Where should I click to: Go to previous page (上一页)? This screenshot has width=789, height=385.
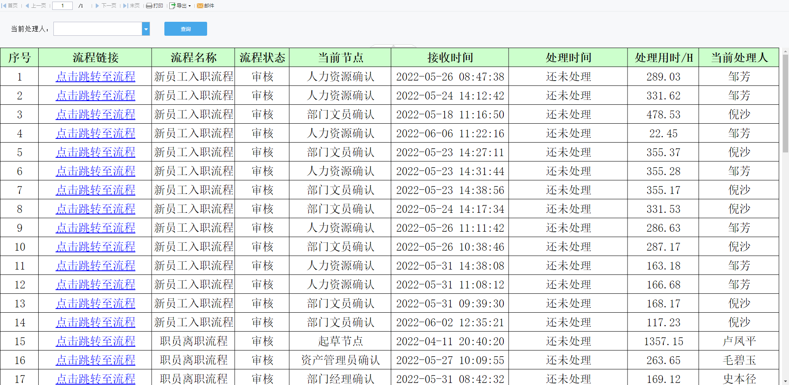coord(36,6)
